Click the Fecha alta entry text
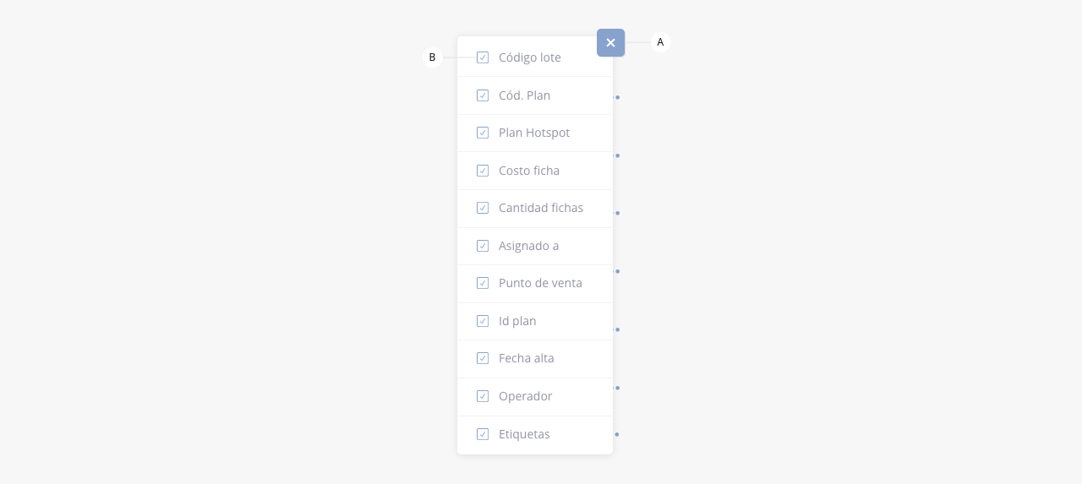 pos(526,358)
